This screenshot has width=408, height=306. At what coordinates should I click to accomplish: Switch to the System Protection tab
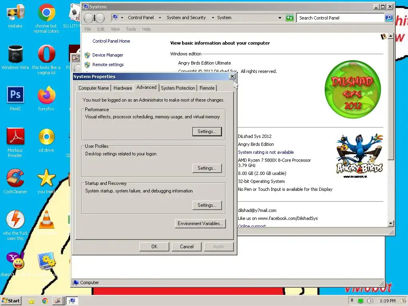tap(178, 88)
